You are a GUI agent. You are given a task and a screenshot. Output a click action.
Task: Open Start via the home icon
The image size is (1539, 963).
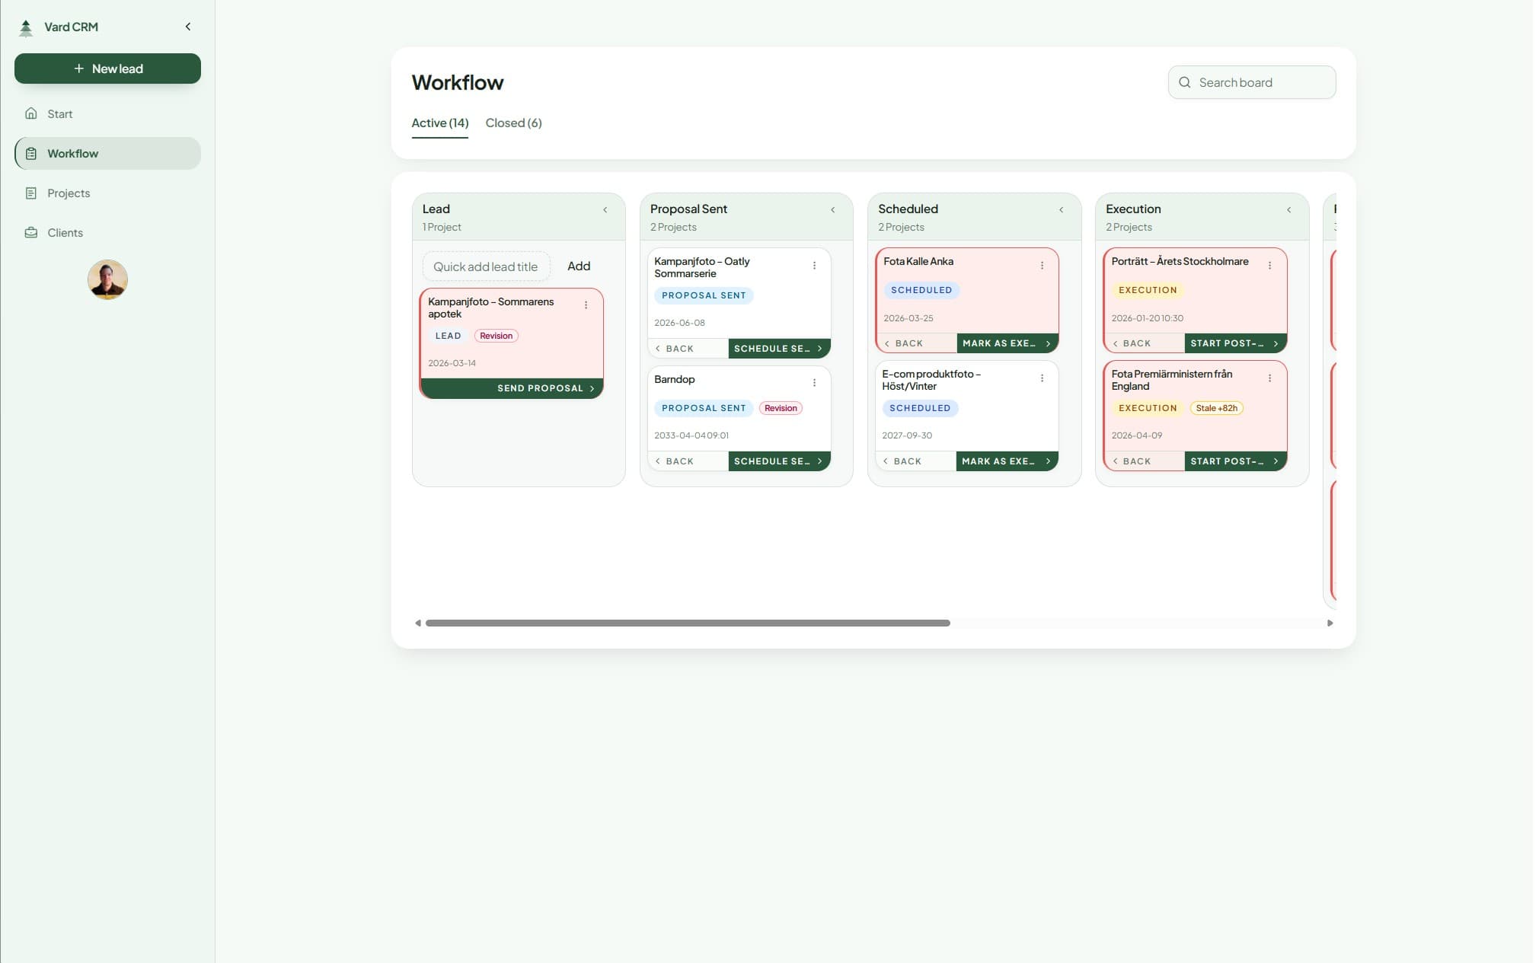click(30, 113)
